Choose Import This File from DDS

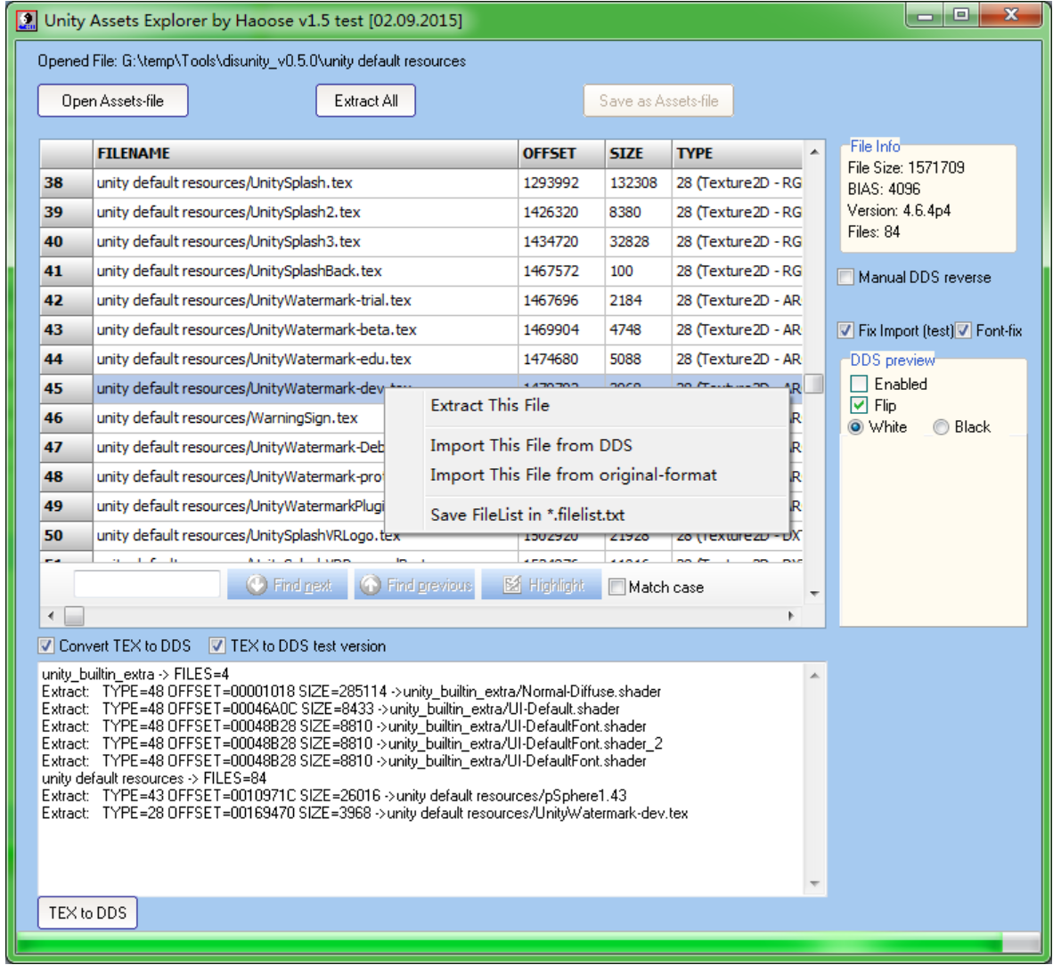click(x=586, y=446)
